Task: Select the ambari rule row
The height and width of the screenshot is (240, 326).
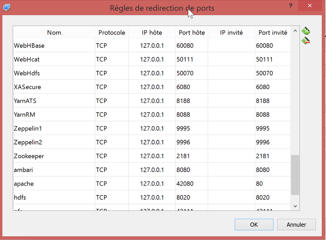Action: [54, 169]
